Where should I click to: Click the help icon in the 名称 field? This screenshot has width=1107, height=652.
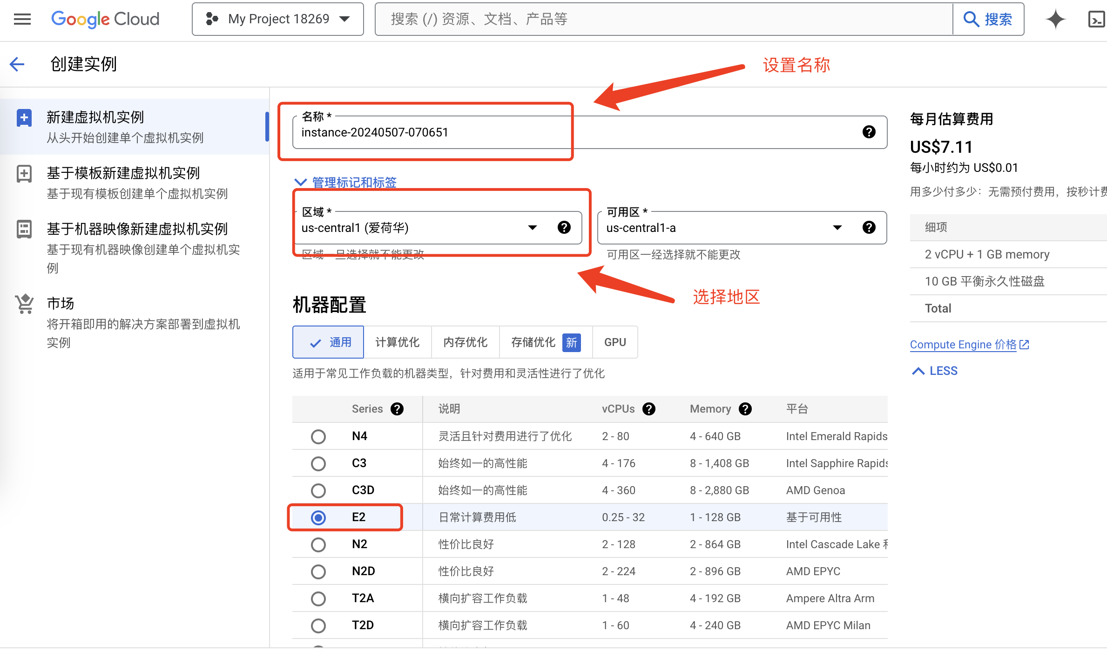868,132
